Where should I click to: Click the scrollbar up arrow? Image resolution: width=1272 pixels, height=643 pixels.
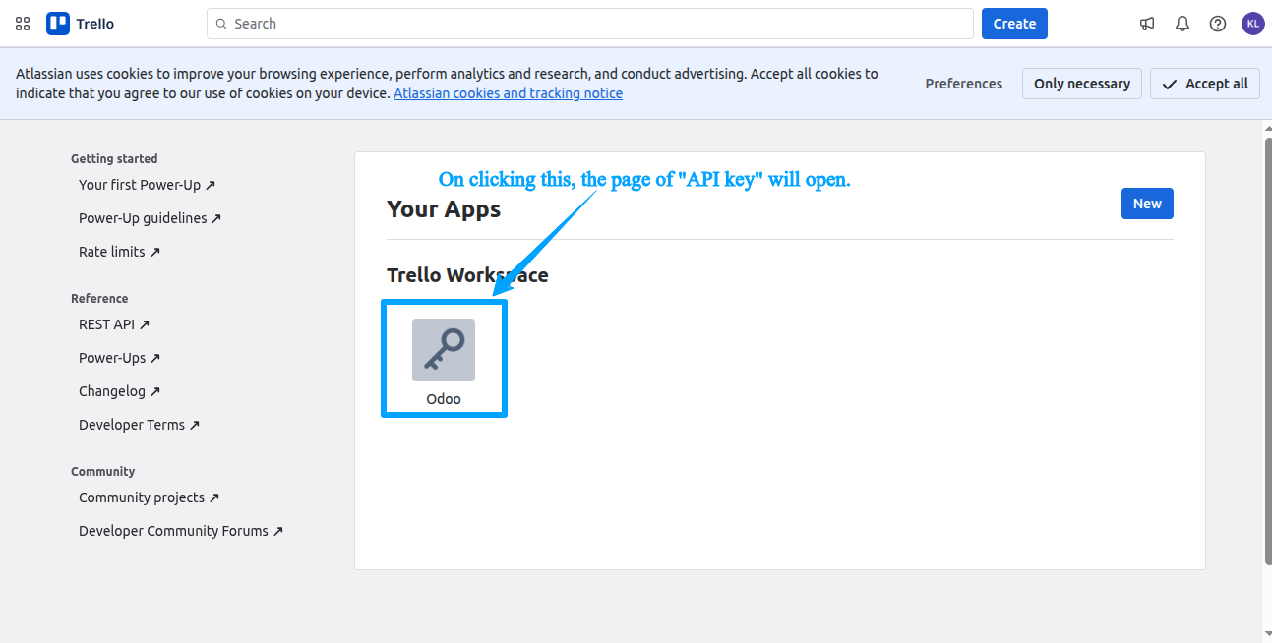[1267, 128]
